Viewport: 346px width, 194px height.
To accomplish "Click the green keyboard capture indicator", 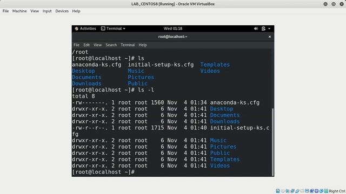I will pyautogui.click(x=326, y=191).
